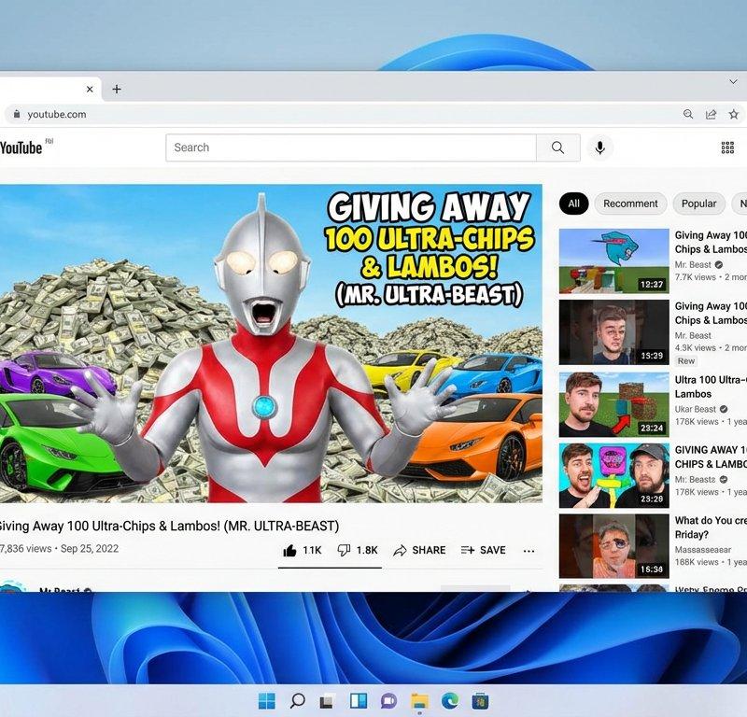
Task: Click the SHARE button
Action: click(419, 550)
